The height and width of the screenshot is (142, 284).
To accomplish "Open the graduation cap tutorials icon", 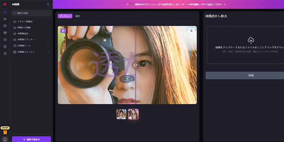I will tap(5, 33).
